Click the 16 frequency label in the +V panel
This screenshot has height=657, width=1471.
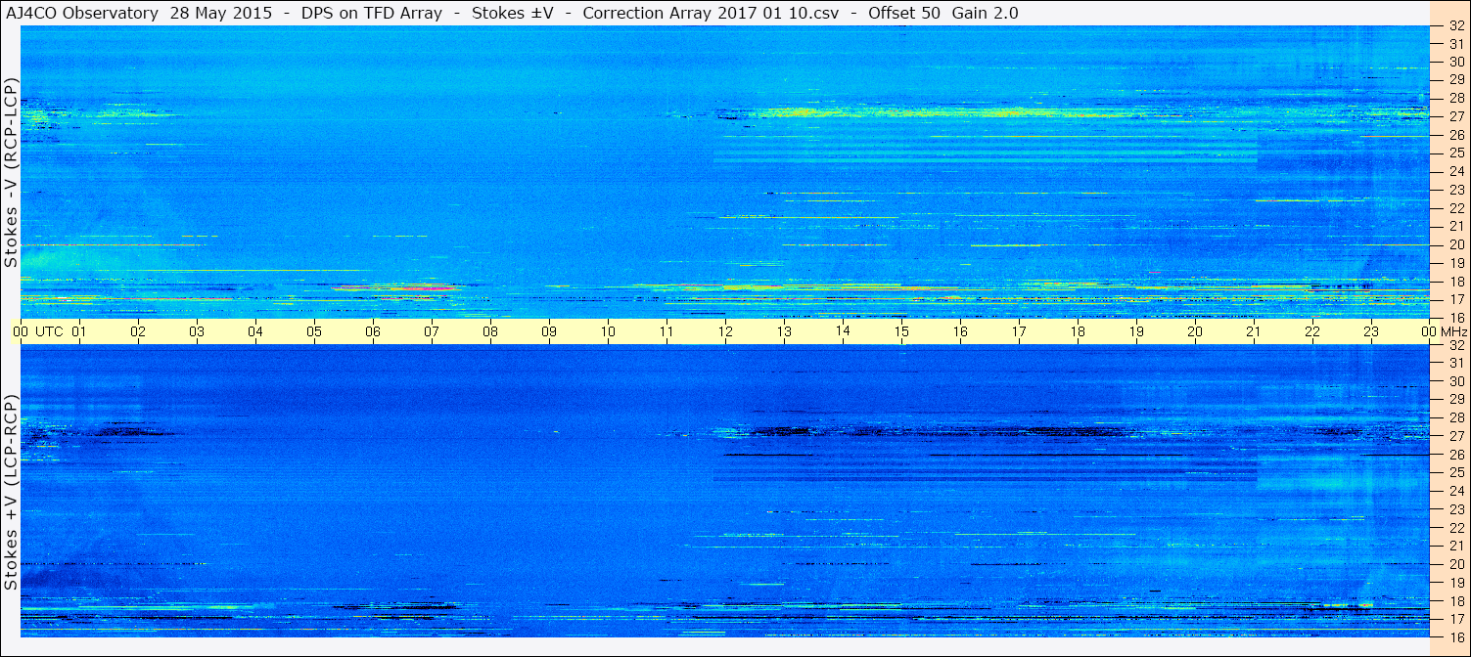click(x=1456, y=636)
